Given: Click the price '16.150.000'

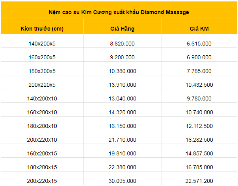Looking at the screenshot, I should (122, 126).
